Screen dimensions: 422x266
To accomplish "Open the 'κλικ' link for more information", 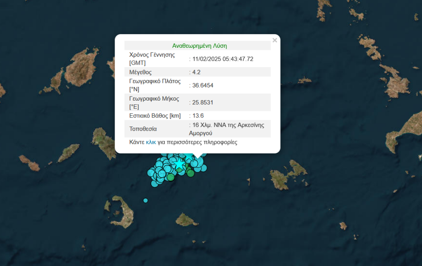I will (151, 142).
